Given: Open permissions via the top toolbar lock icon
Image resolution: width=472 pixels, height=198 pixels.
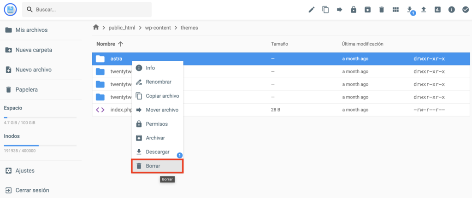Looking at the screenshot, I should point(354,10).
